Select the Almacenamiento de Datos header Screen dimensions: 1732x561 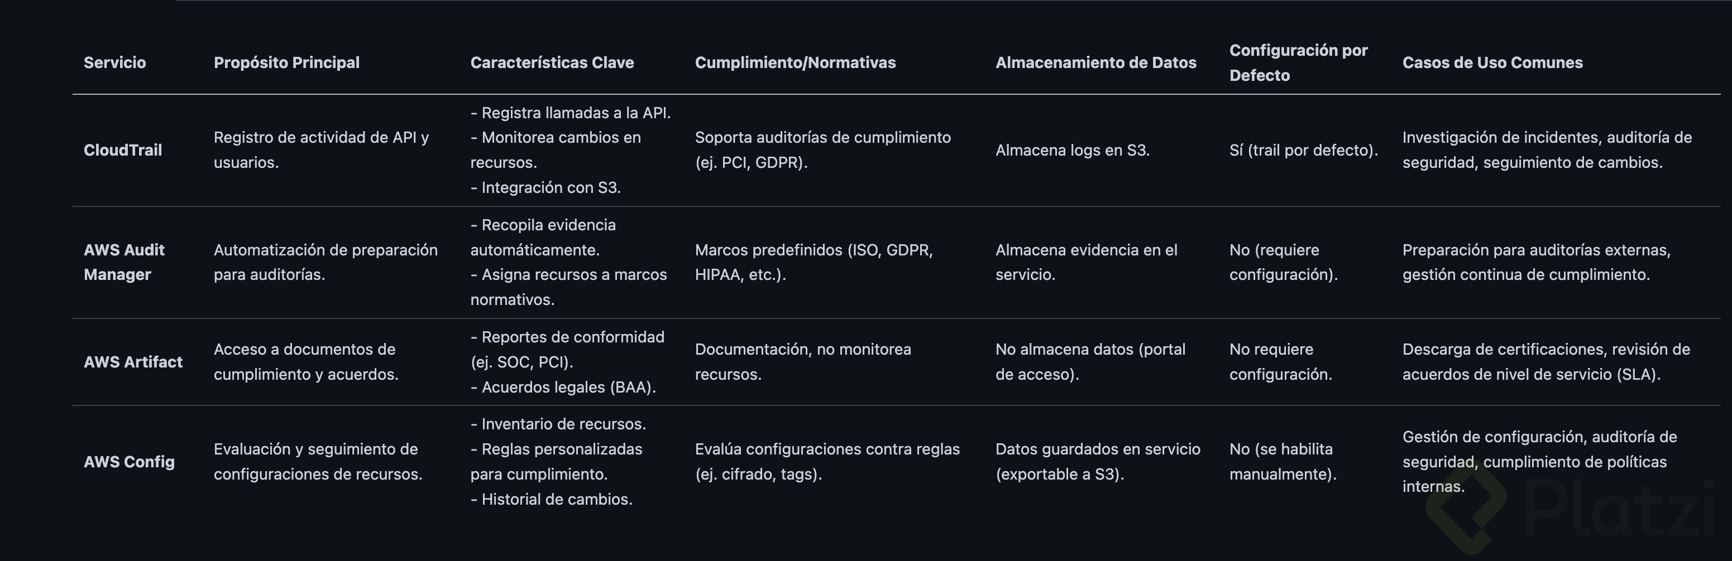coord(1095,62)
